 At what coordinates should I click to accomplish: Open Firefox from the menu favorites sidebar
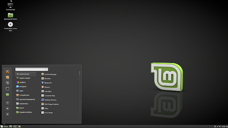(x=7, y=72)
